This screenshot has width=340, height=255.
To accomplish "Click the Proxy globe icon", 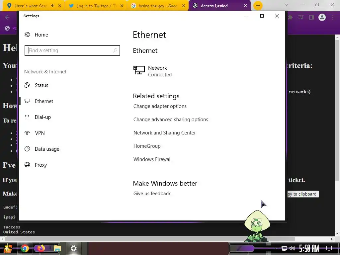I will click(x=27, y=165).
